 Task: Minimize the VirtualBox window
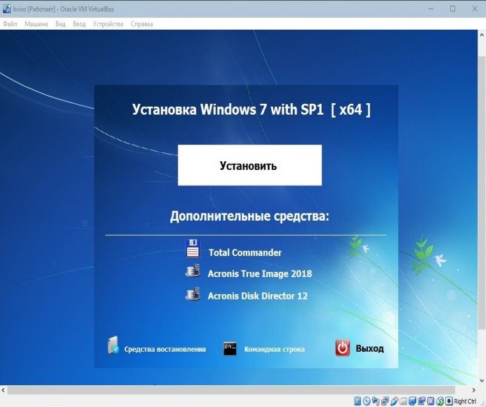(x=431, y=9)
